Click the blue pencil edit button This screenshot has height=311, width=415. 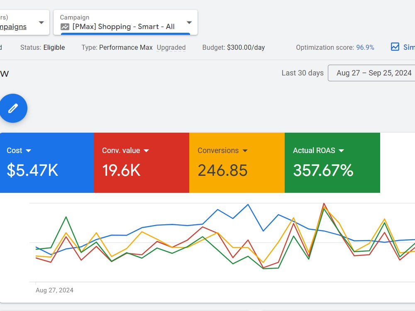pyautogui.click(x=13, y=108)
